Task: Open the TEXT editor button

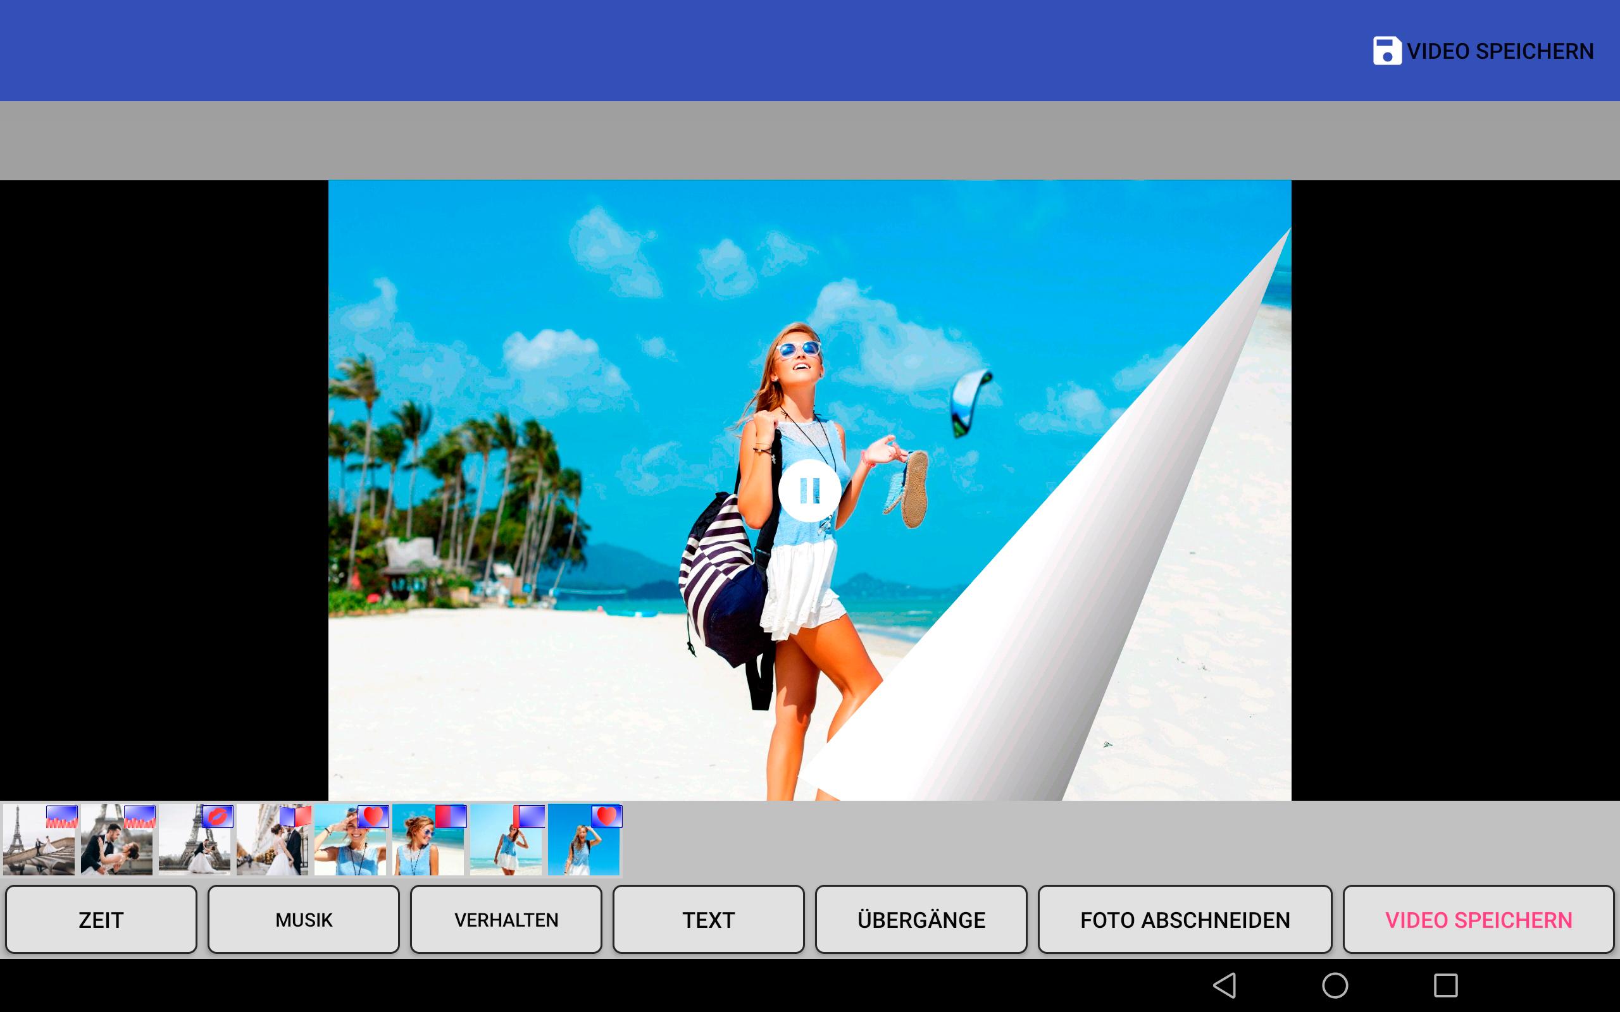Action: [x=708, y=919]
